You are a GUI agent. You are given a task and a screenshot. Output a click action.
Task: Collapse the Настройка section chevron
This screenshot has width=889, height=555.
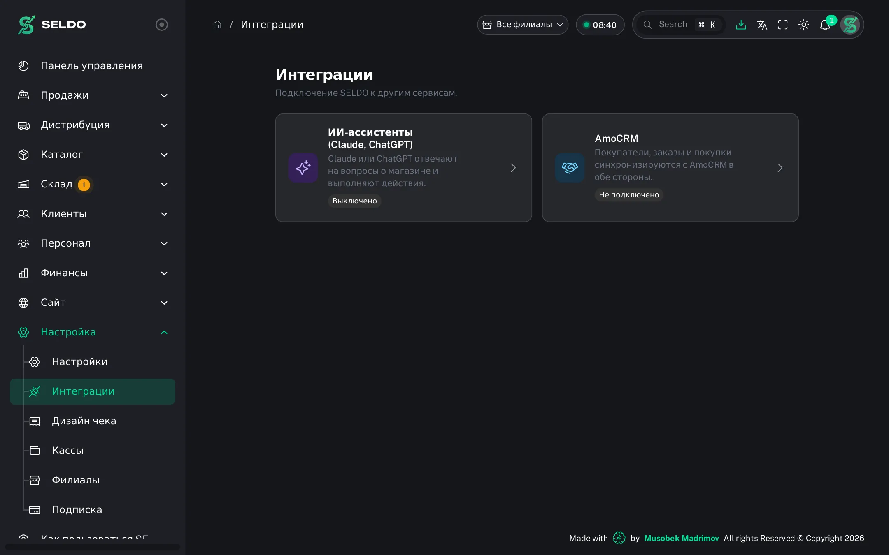[x=164, y=332]
